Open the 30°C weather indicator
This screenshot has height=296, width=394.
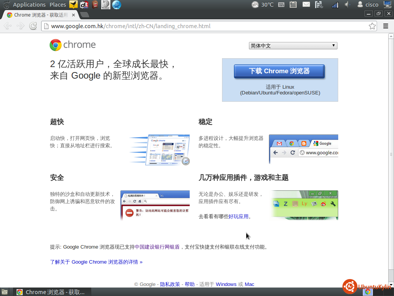(x=262, y=5)
